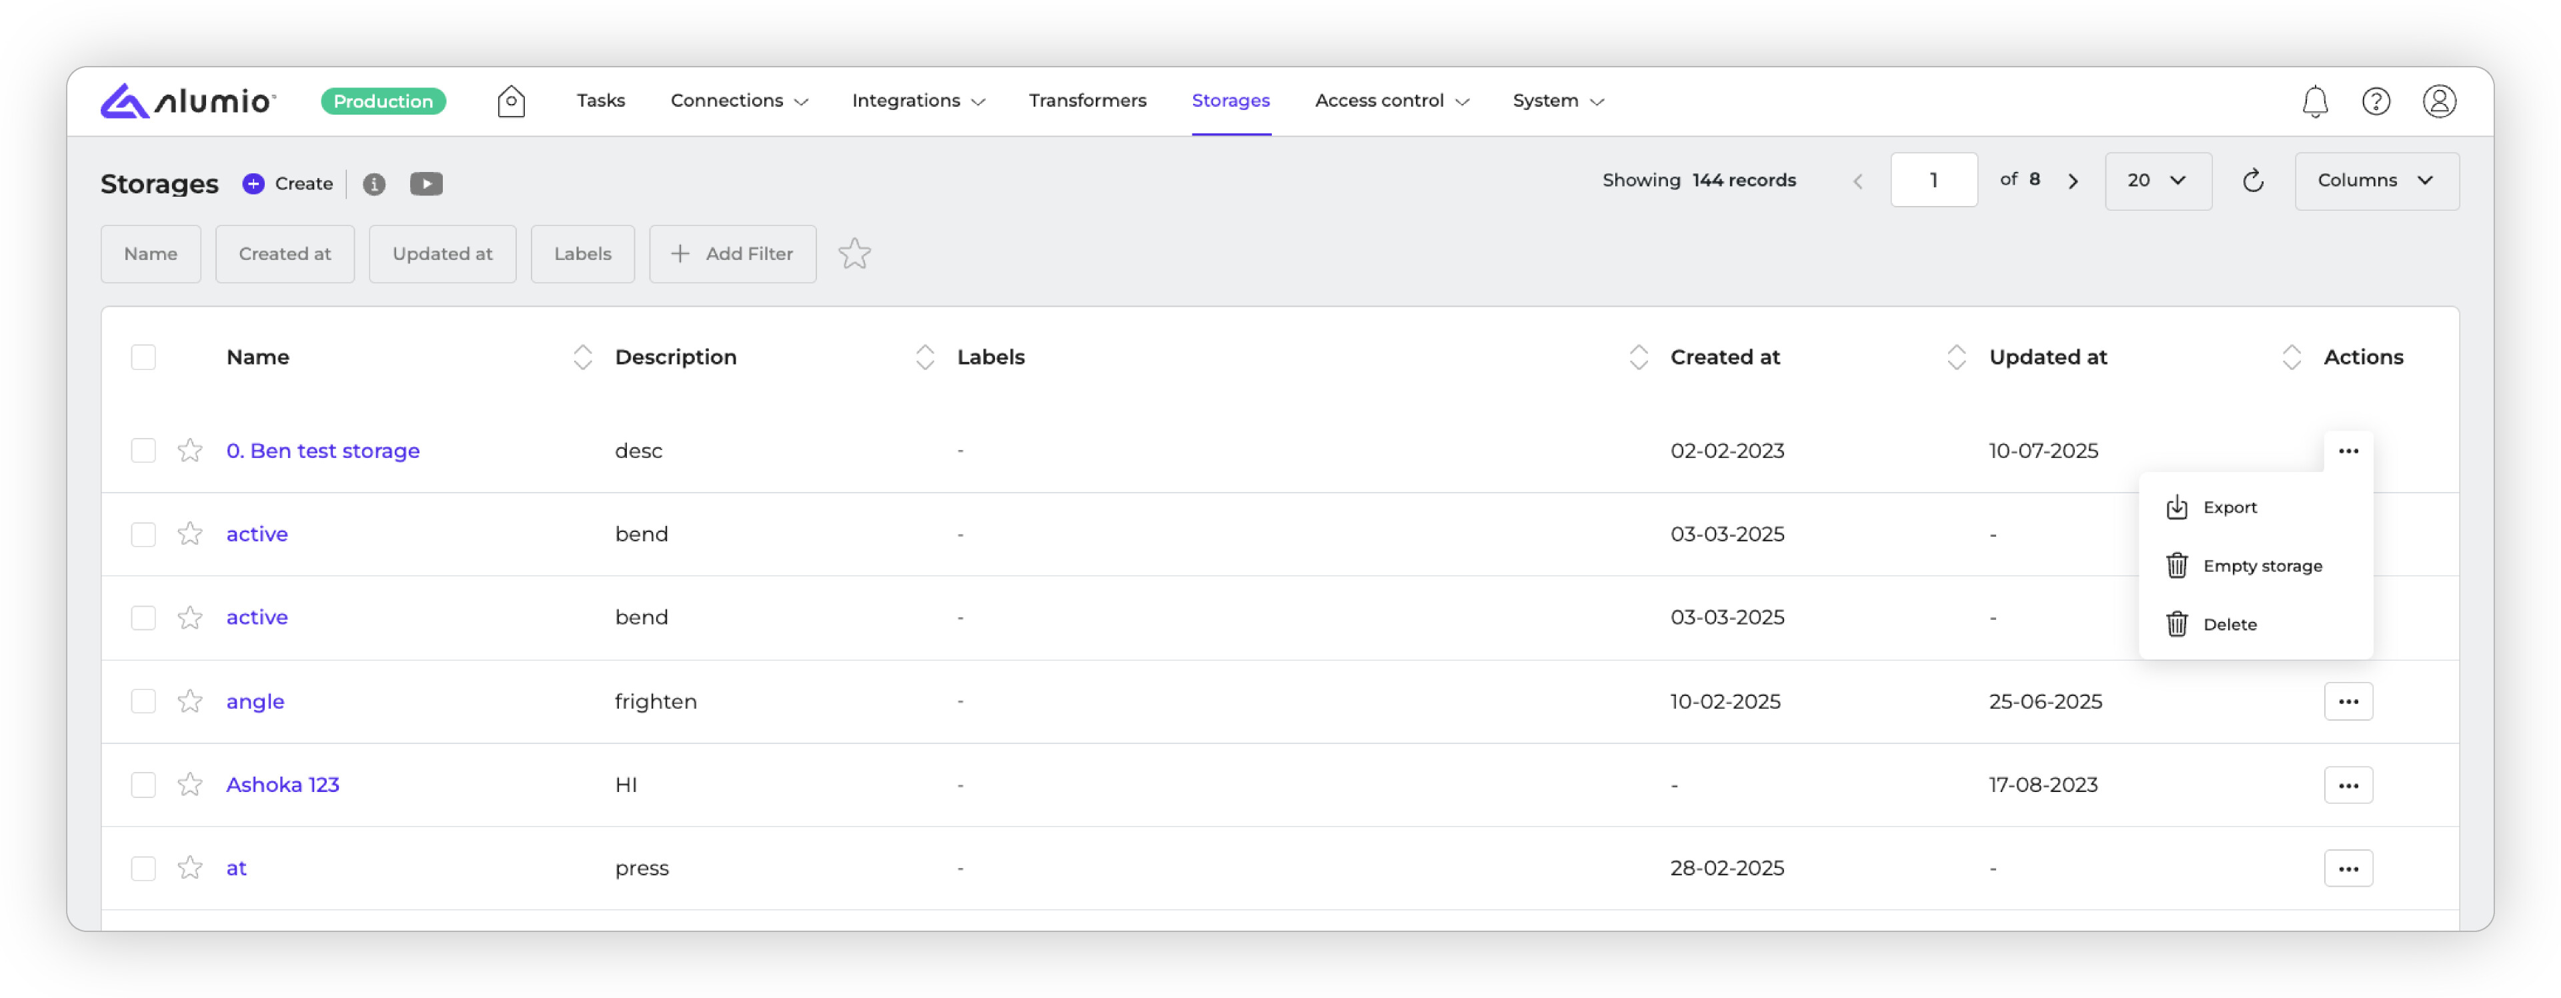
Task: Click the page number input field
Action: (x=1933, y=181)
